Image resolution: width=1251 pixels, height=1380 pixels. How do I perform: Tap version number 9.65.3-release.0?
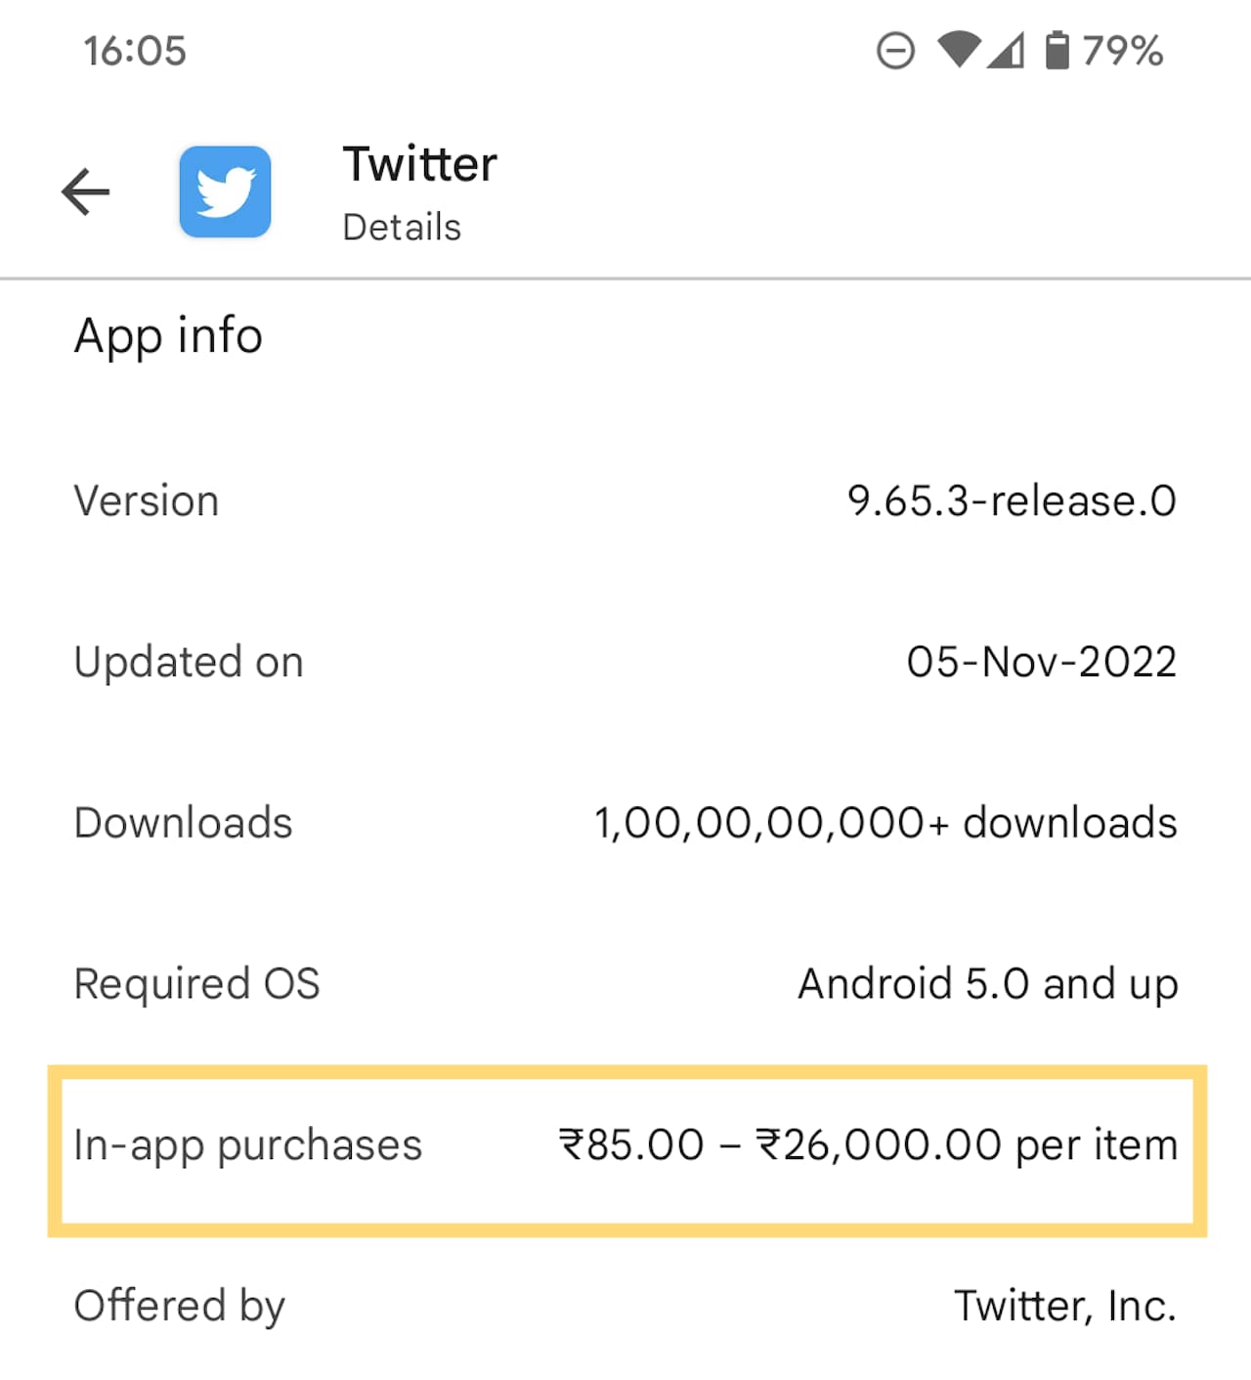[x=1012, y=501]
